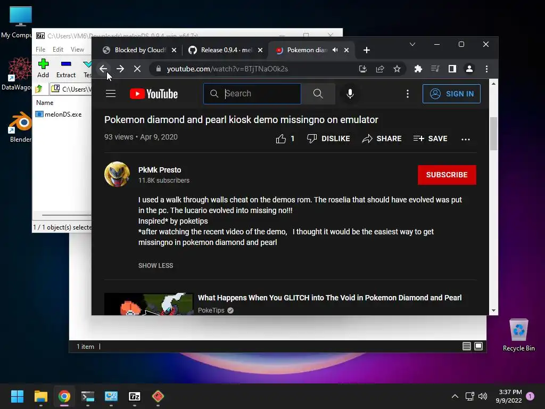
Task: Like the video with thumbs up
Action: (x=281, y=139)
